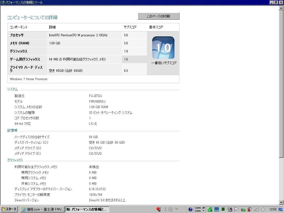Click the KANA indicator on language bar
The image size is (284, 213).
[198, 211]
